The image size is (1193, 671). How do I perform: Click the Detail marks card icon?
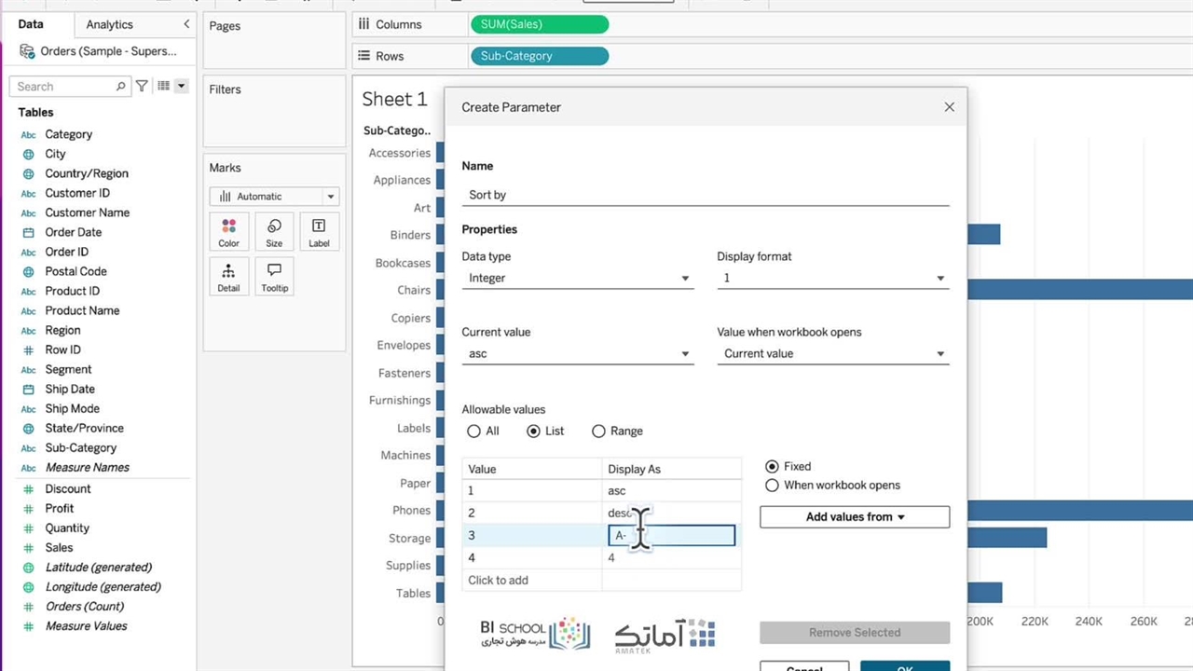pos(228,277)
